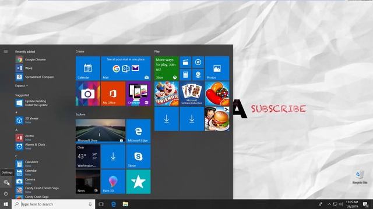The height and width of the screenshot is (209, 373).
Task: Click the Create group header
Action: pyautogui.click(x=80, y=52)
